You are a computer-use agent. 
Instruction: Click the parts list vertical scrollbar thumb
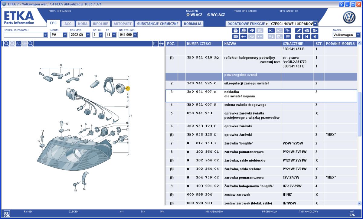point(359,114)
